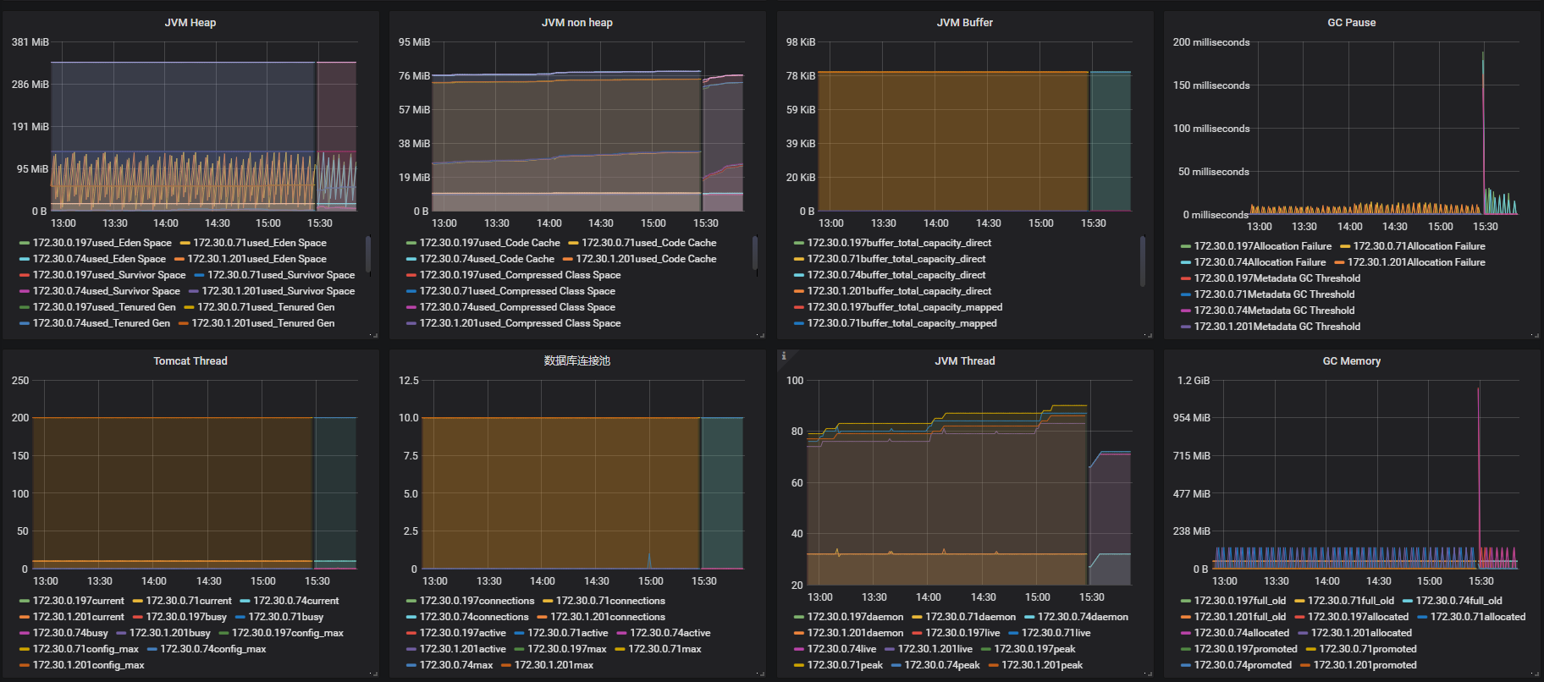
Task: Select legend entry 172.30.0.71active
Action: (568, 633)
